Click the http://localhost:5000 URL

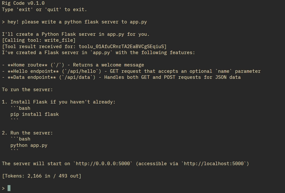pos(215,163)
